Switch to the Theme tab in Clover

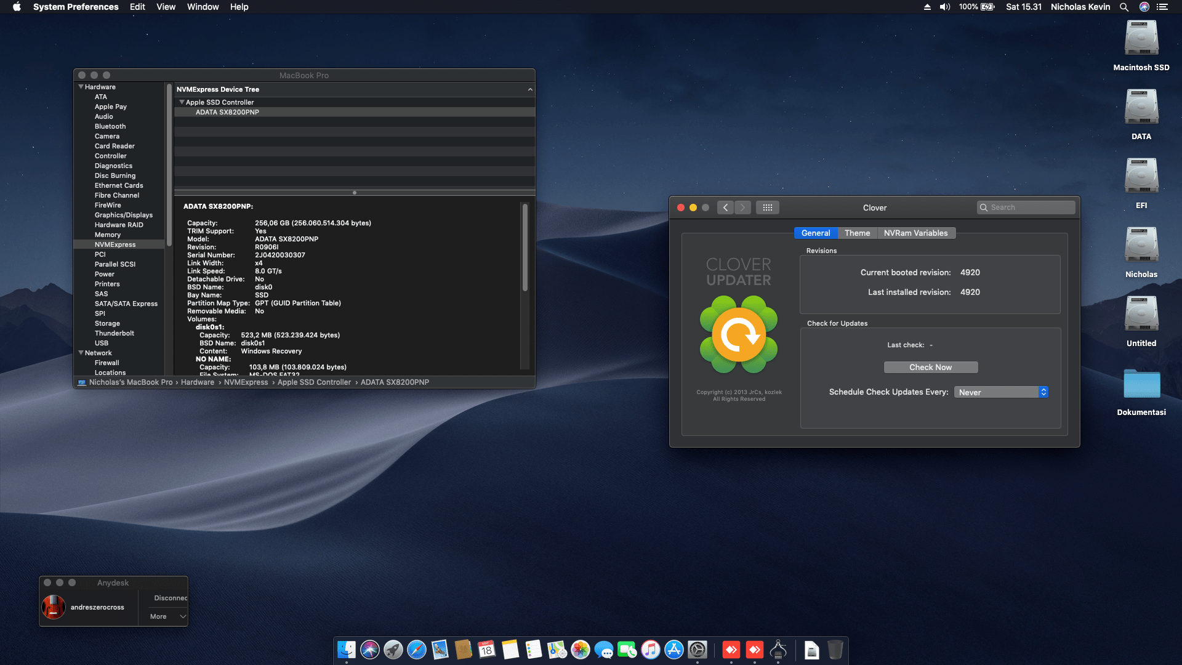(x=857, y=233)
